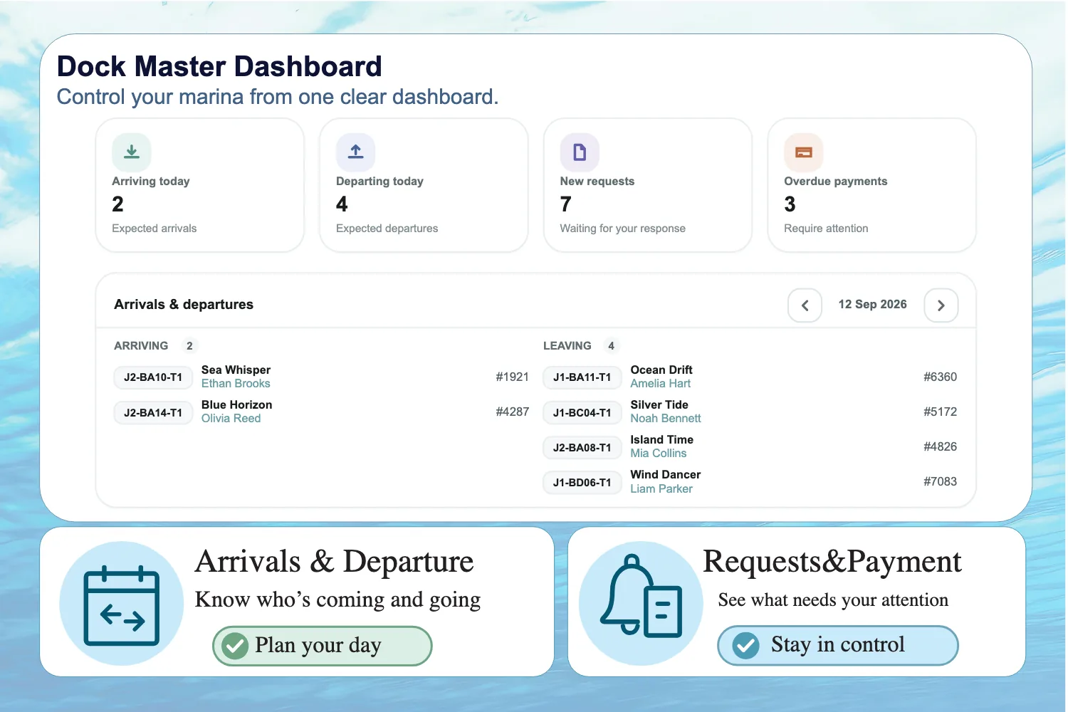Click the checkmark icon in Stay in control
Viewport: 1068px width, 712px height.
(746, 646)
